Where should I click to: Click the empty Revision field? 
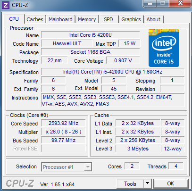[x=172, y=89]
